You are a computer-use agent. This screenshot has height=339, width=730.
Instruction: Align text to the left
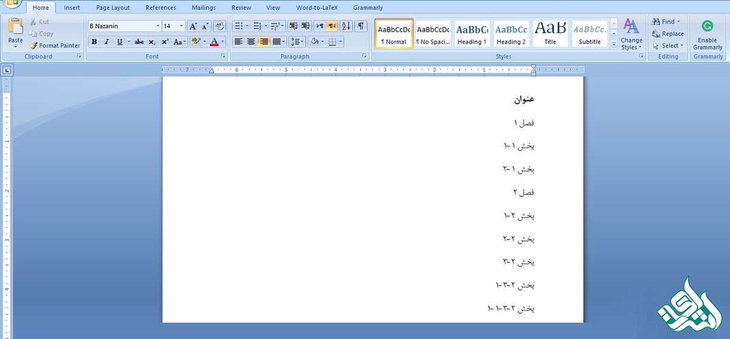pos(238,42)
